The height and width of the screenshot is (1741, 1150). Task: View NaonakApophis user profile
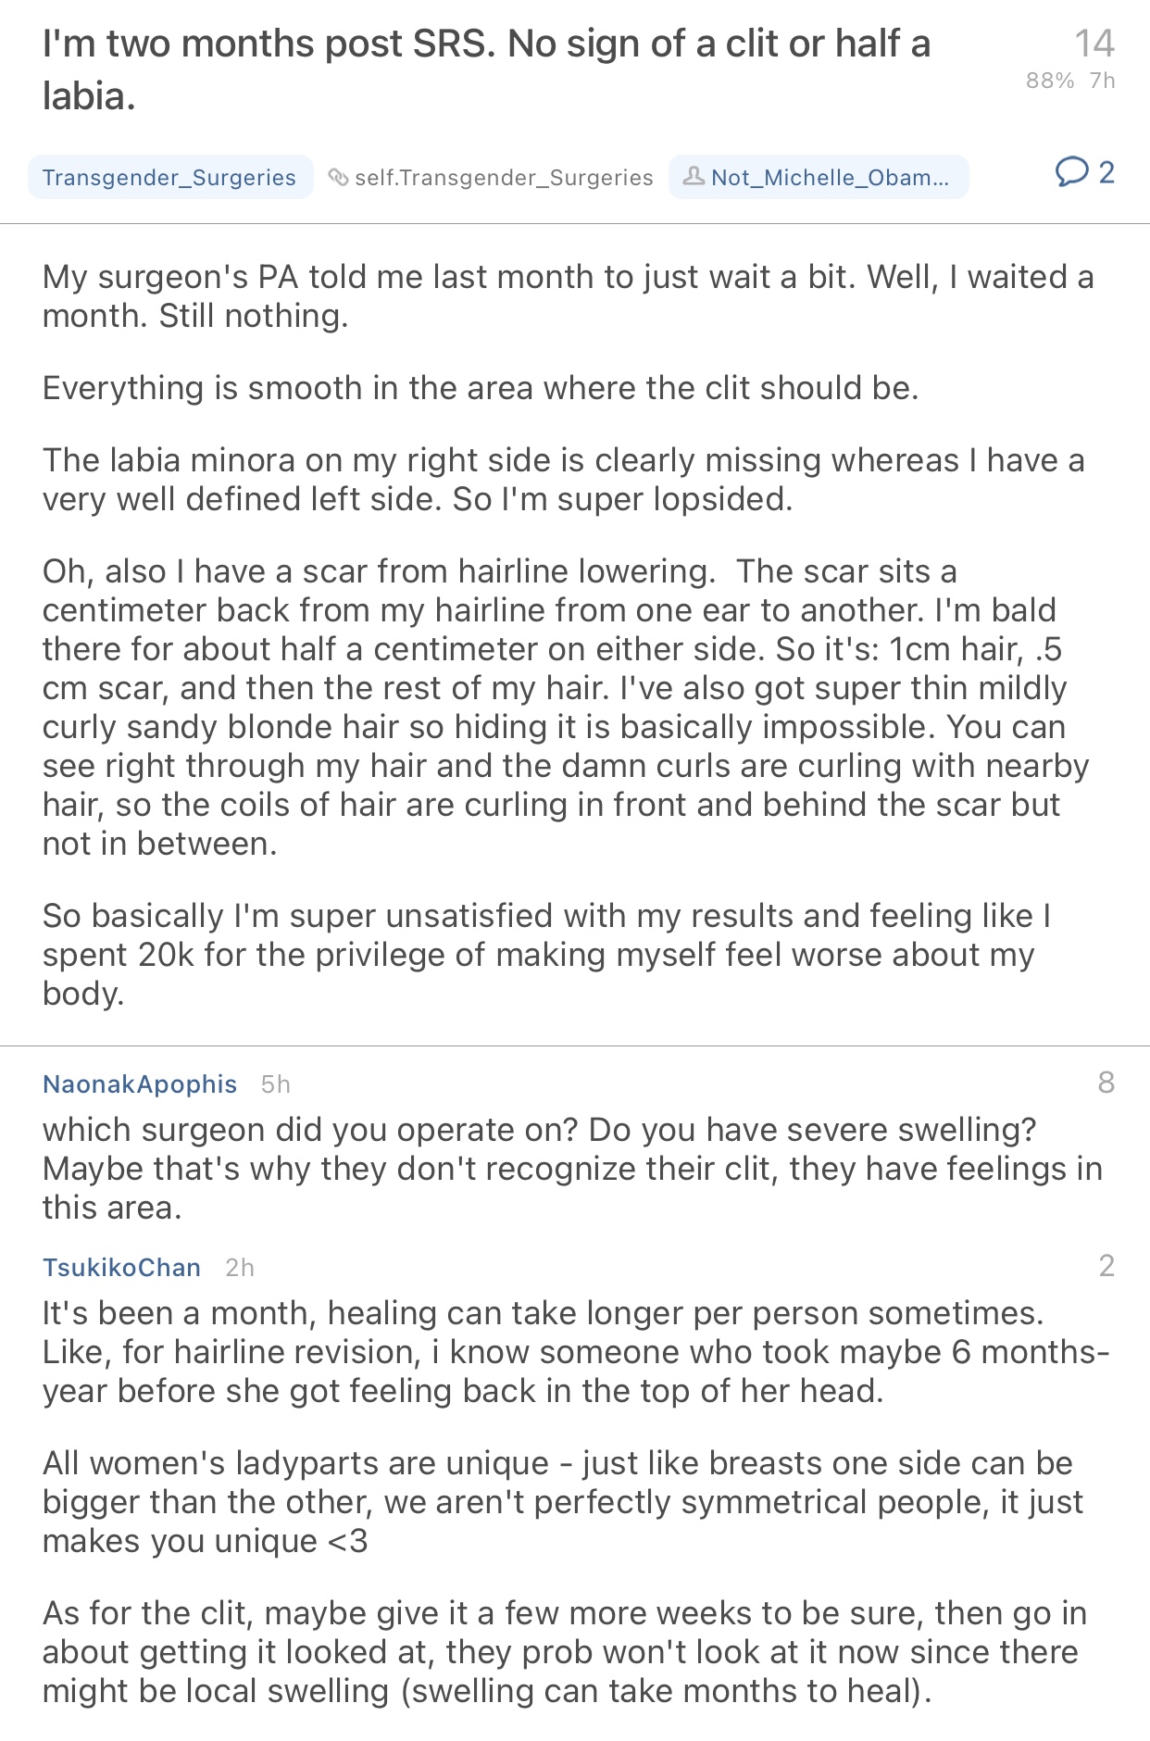click(x=140, y=1083)
